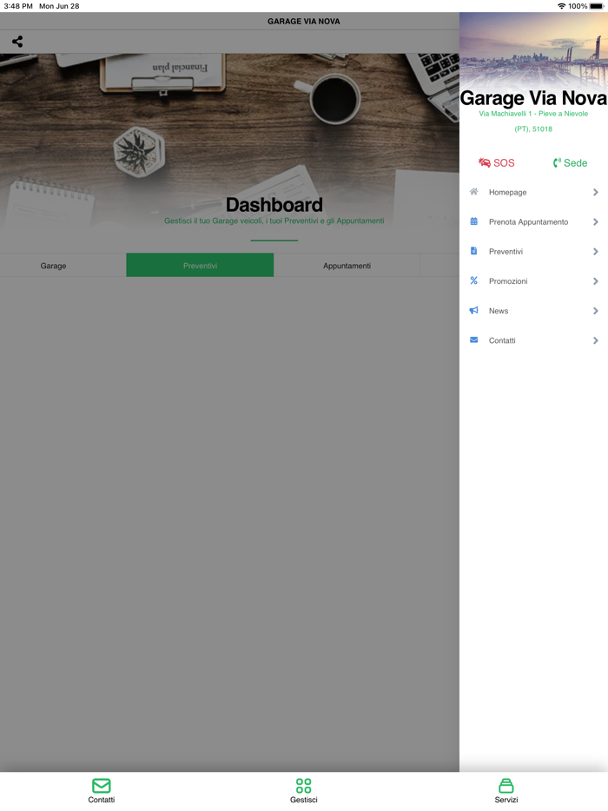This screenshot has width=608, height=811.
Task: Click the percent icon for Promozioni
Action: click(x=473, y=280)
